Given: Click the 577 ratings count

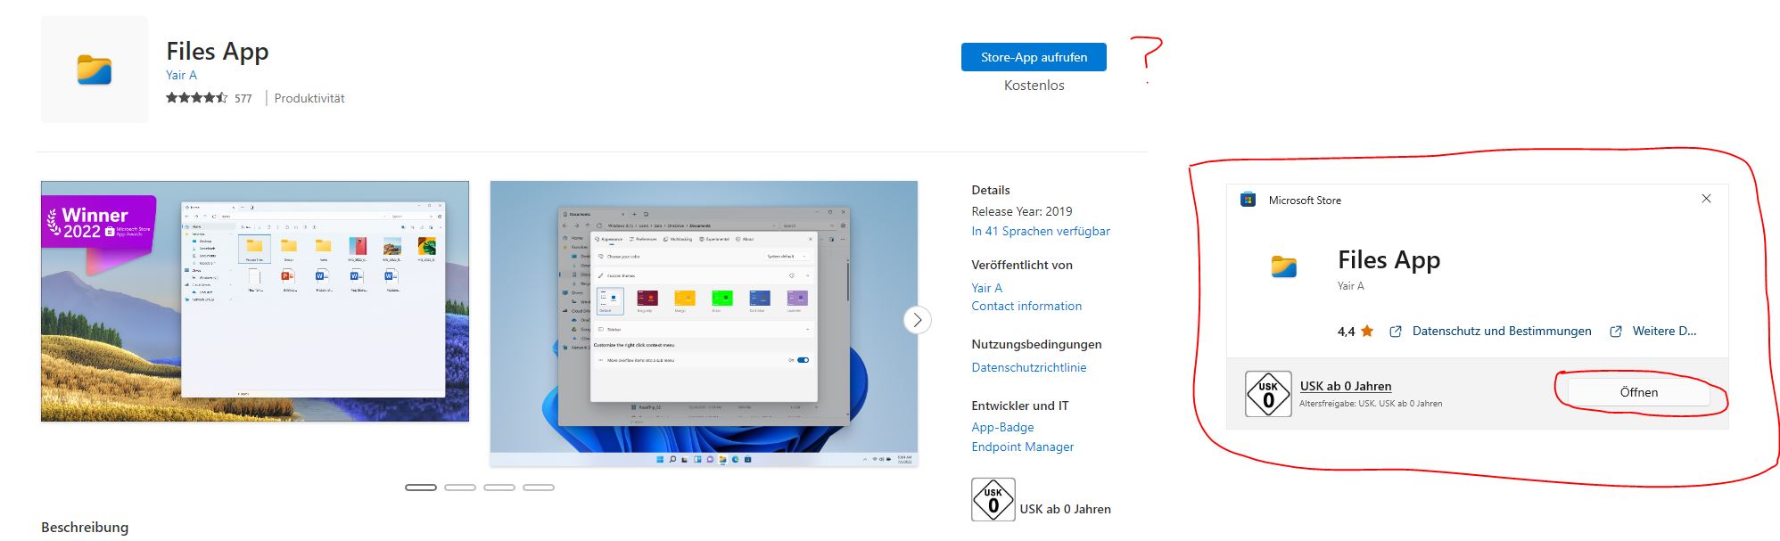Looking at the screenshot, I should coord(243,99).
